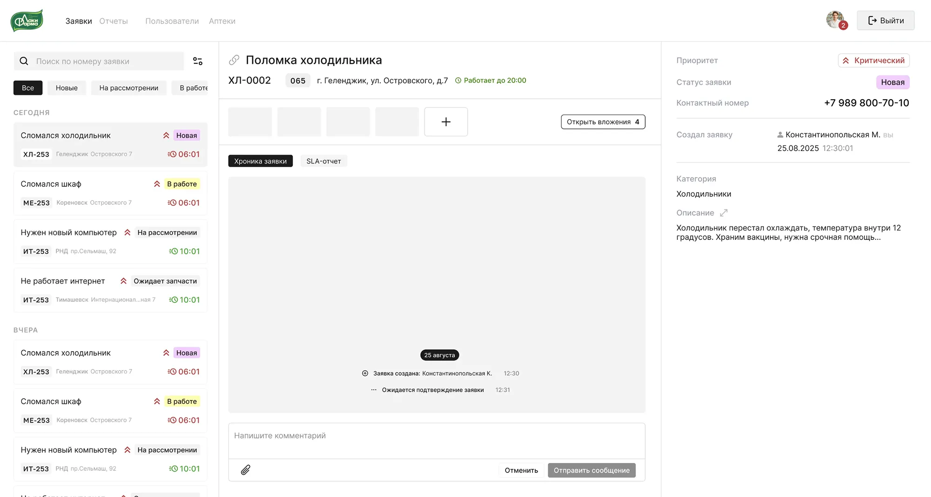Click the Открыть вложения button
Viewport: 931px width, 497px height.
[603, 122]
